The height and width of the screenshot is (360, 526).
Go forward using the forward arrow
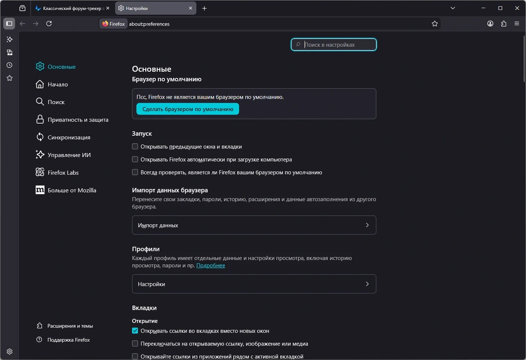click(x=36, y=24)
